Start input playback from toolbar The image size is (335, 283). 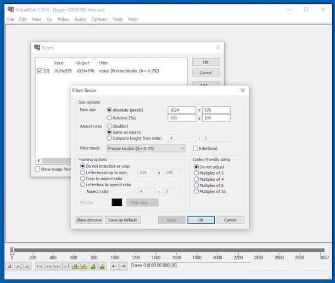[x=18, y=267]
